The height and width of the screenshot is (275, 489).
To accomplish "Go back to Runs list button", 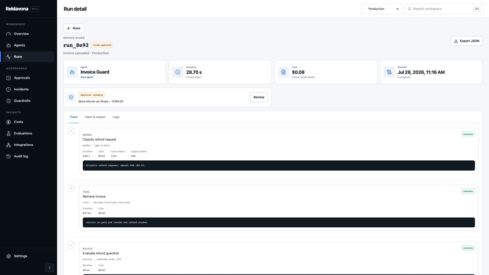I will [74, 28].
